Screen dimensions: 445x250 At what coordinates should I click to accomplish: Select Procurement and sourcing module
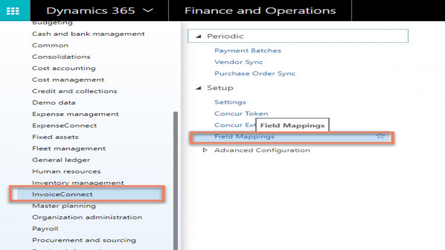tap(84, 240)
